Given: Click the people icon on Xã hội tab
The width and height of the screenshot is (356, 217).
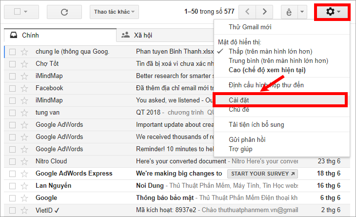Looking at the screenshot, I should tap(125, 35).
